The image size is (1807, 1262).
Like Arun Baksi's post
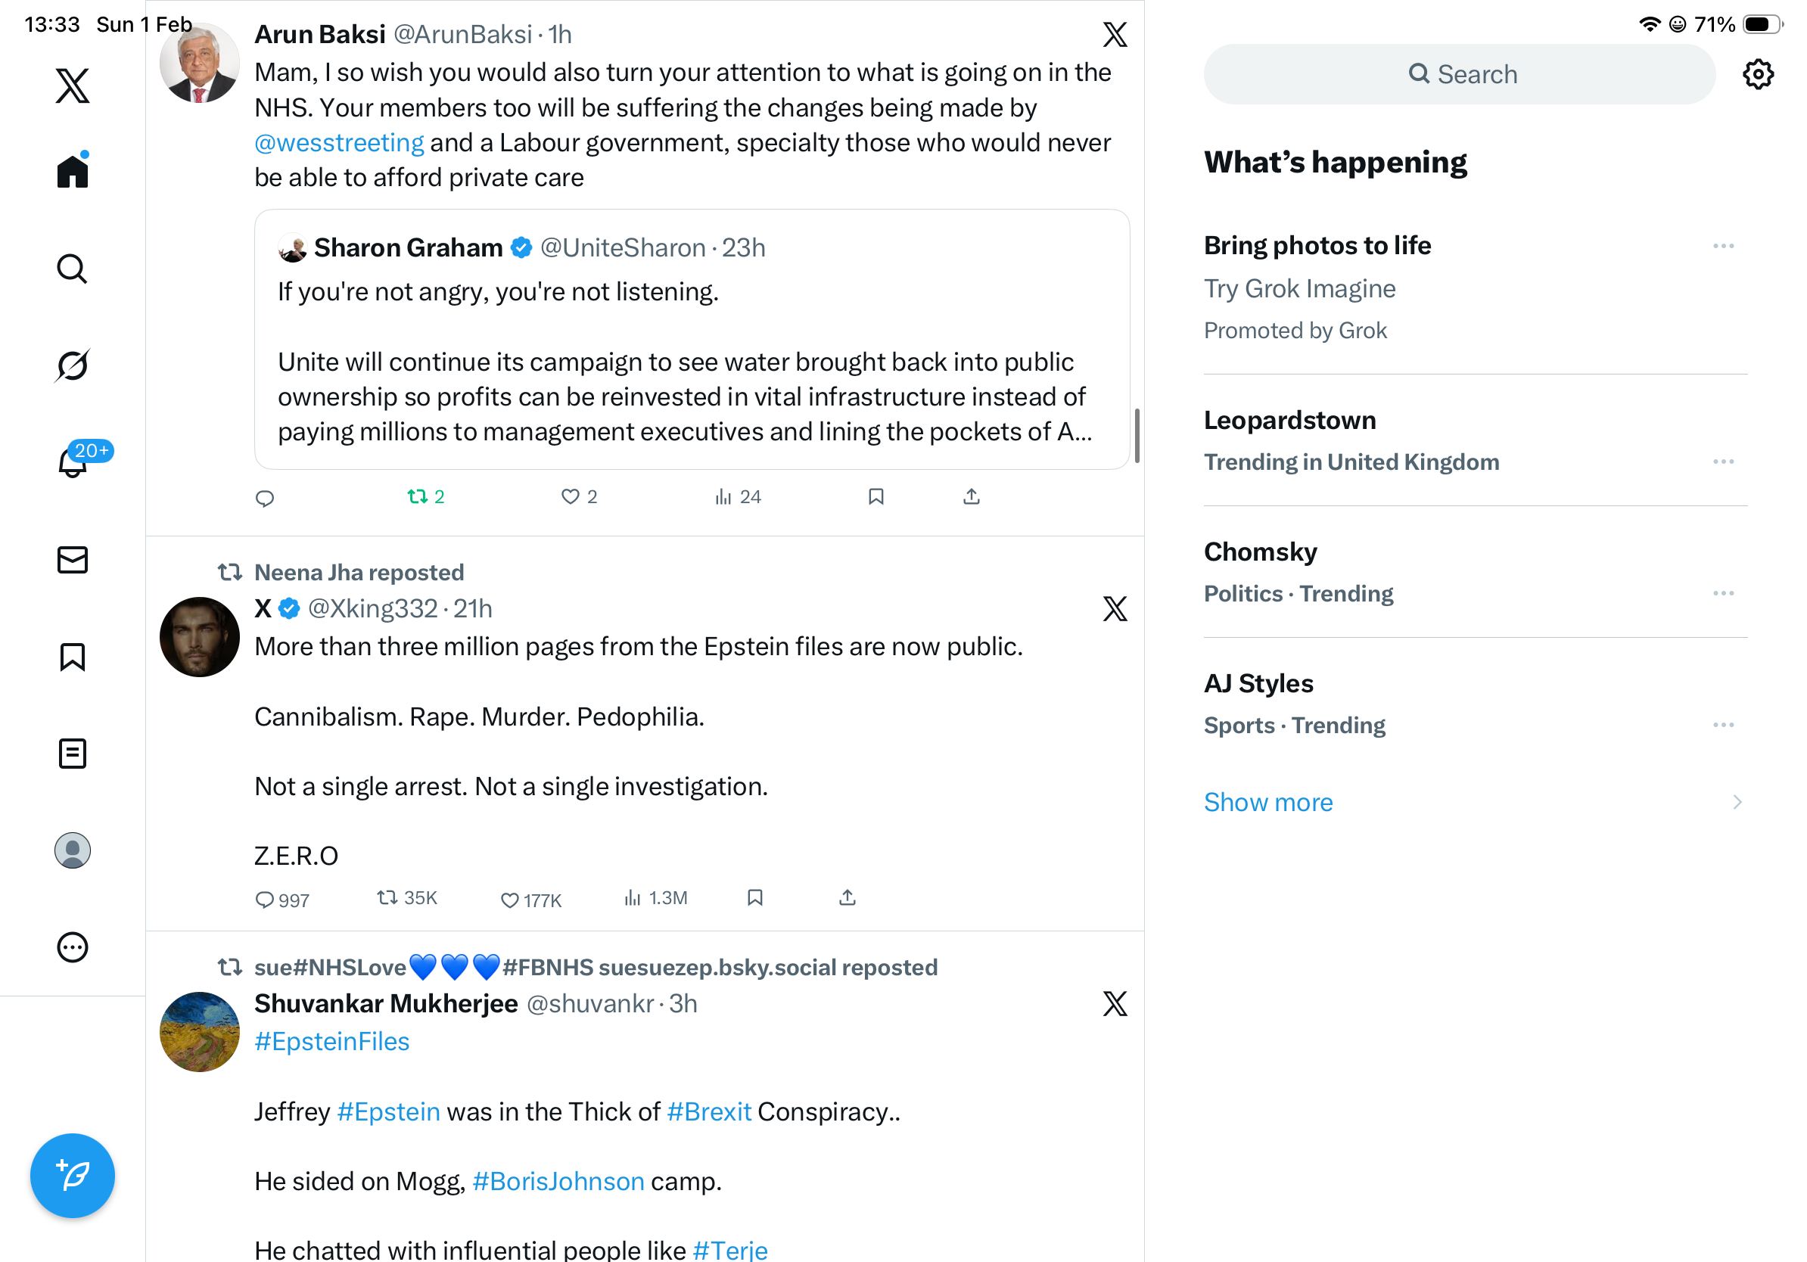pyautogui.click(x=571, y=497)
